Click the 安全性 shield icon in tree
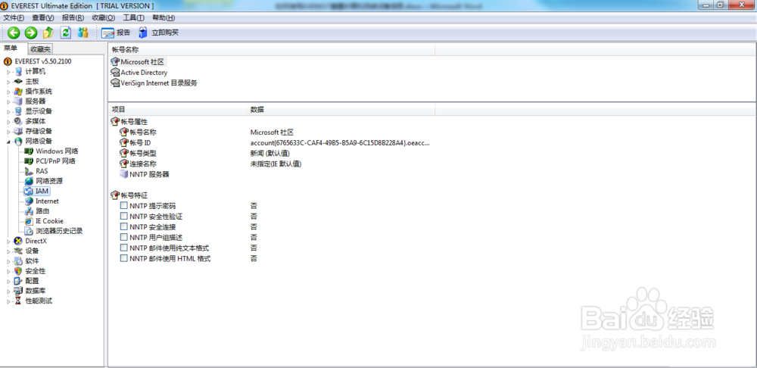The image size is (757, 368). click(18, 271)
